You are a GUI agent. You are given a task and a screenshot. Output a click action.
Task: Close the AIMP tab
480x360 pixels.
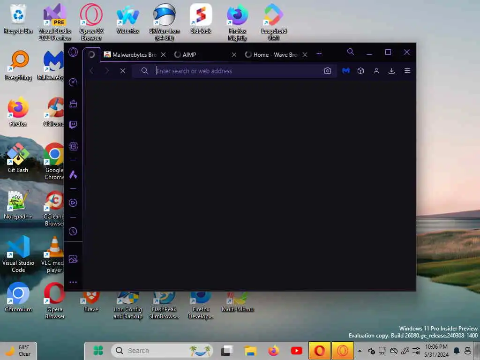[x=234, y=54]
